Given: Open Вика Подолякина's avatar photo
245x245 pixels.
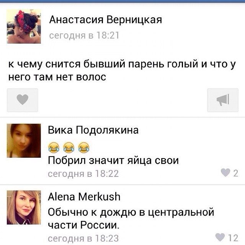Looking at the screenshot, I should pos(24,140).
